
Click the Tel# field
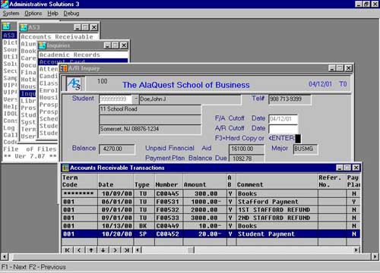pyautogui.click(x=290, y=99)
